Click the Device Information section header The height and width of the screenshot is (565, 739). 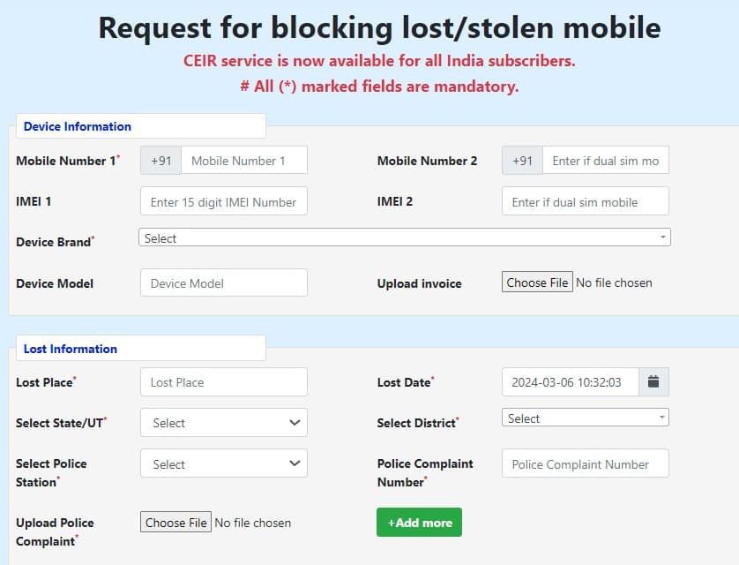point(78,126)
